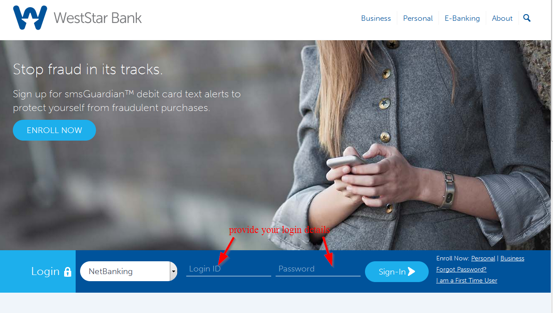Click the WestStar Bank name text
The width and height of the screenshot is (553, 313).
click(98, 18)
